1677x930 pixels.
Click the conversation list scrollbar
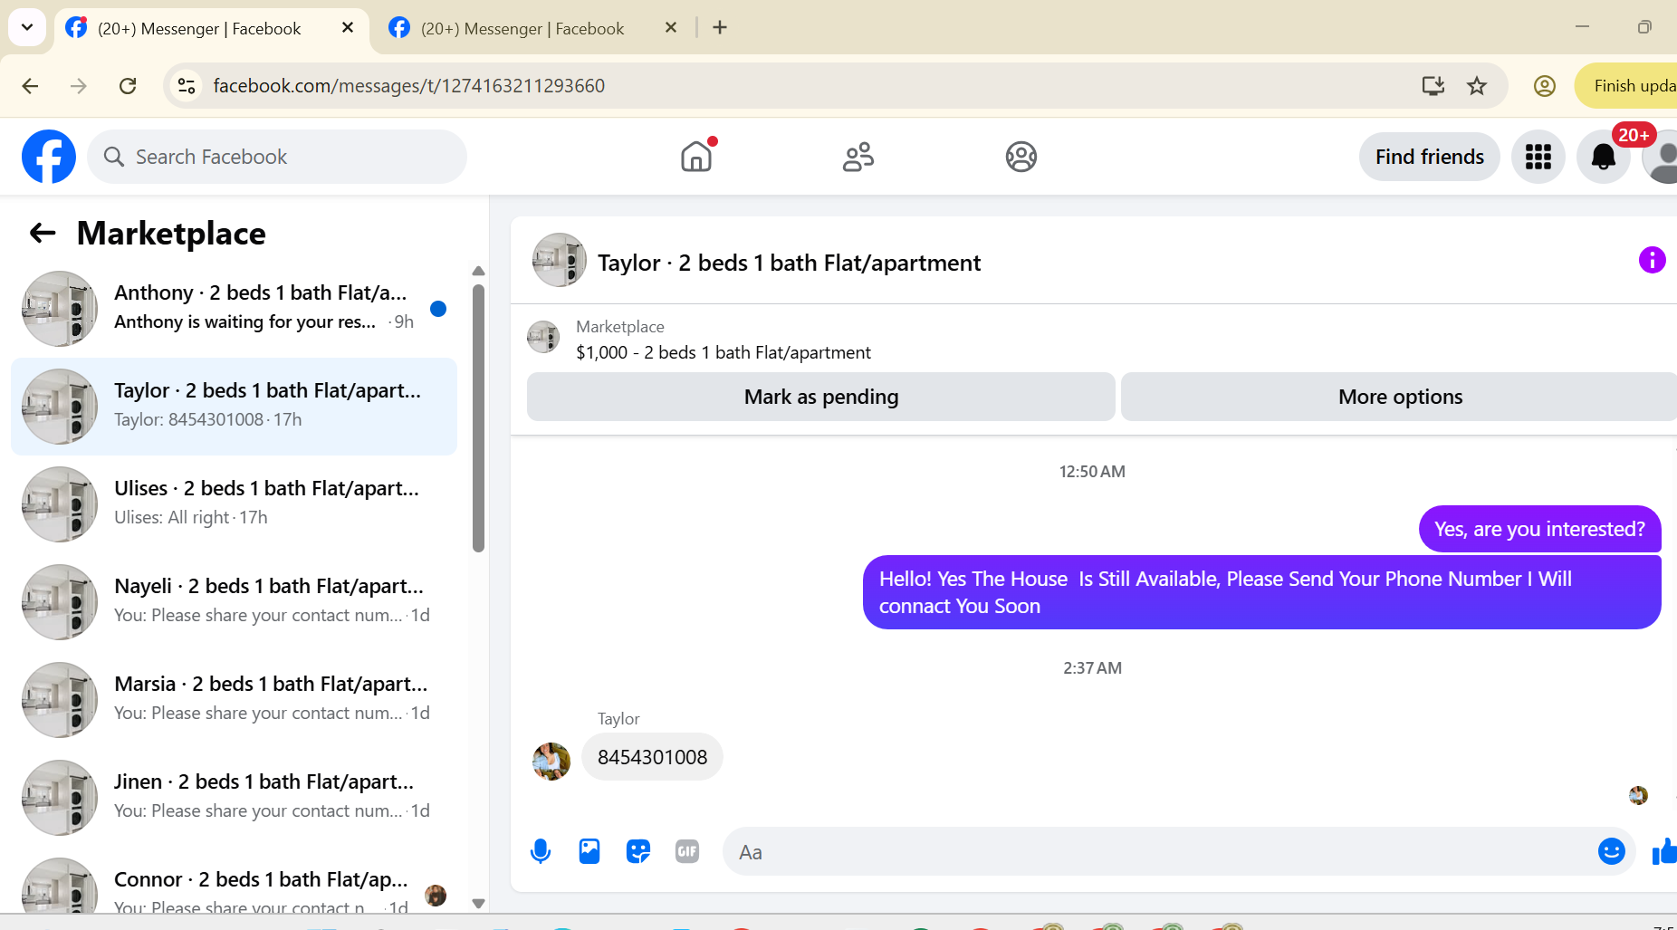[478, 417]
